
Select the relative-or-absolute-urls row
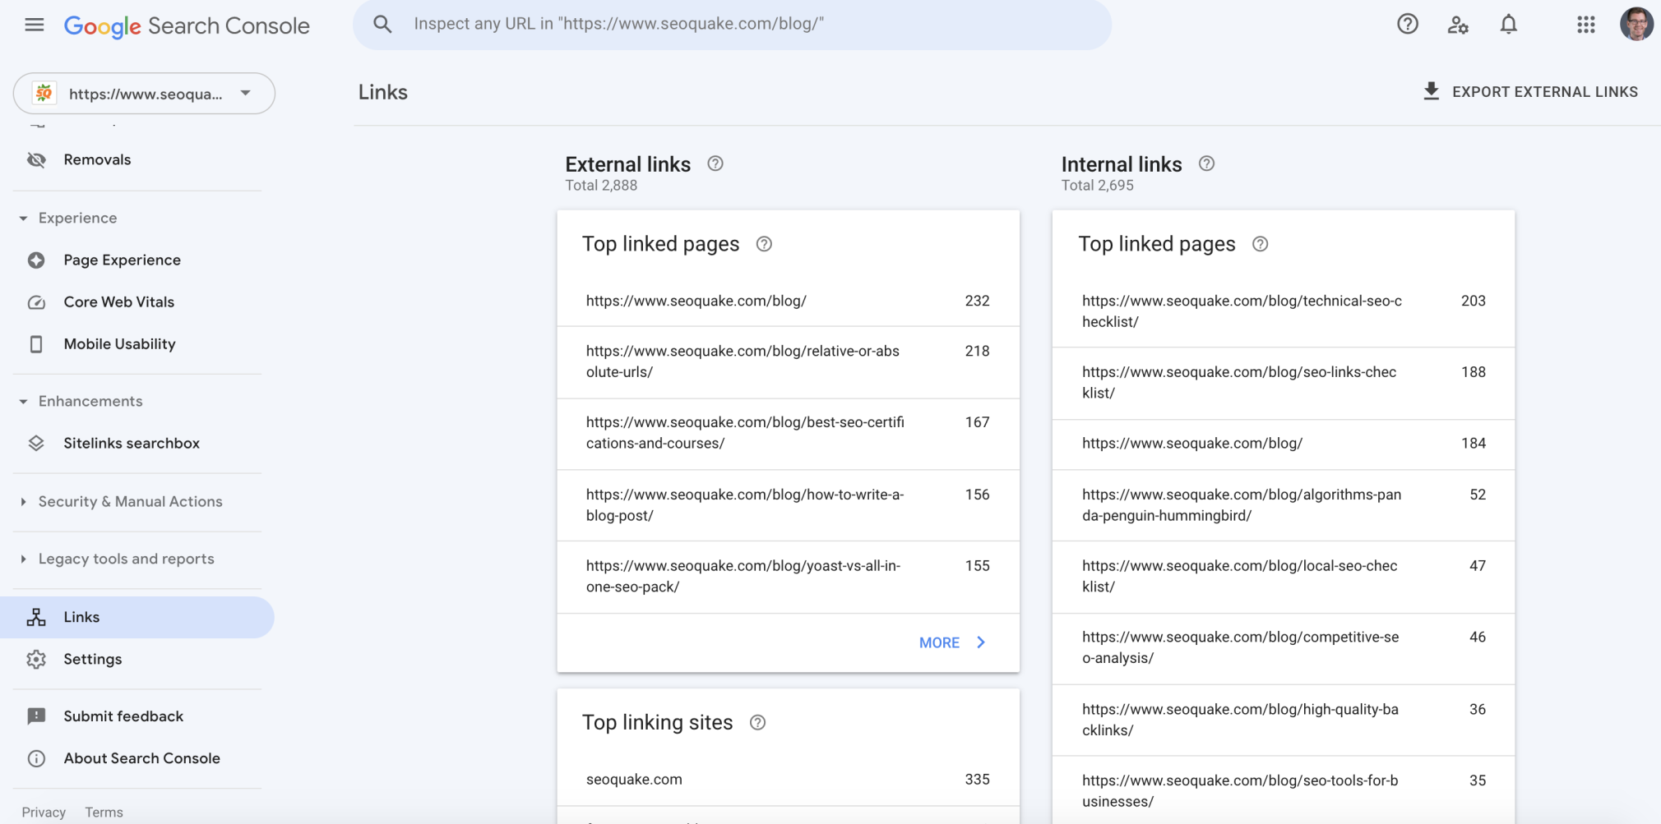(x=788, y=362)
